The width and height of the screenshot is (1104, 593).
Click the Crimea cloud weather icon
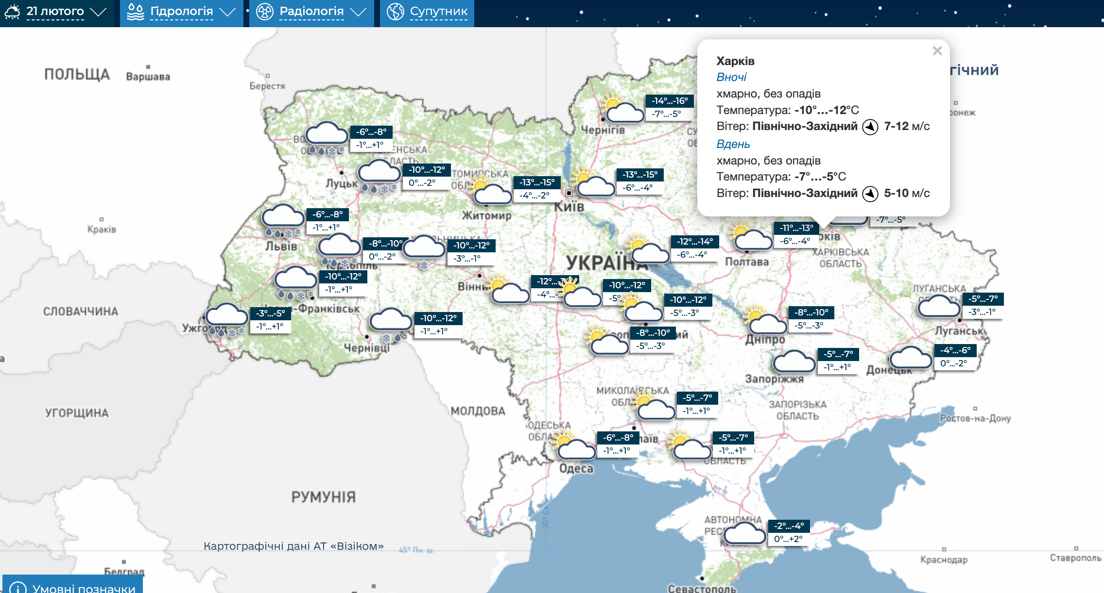pos(744,534)
